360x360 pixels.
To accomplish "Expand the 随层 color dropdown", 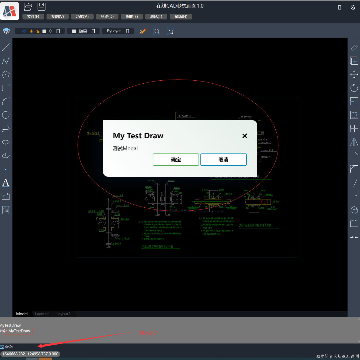I will pyautogui.click(x=93, y=31).
